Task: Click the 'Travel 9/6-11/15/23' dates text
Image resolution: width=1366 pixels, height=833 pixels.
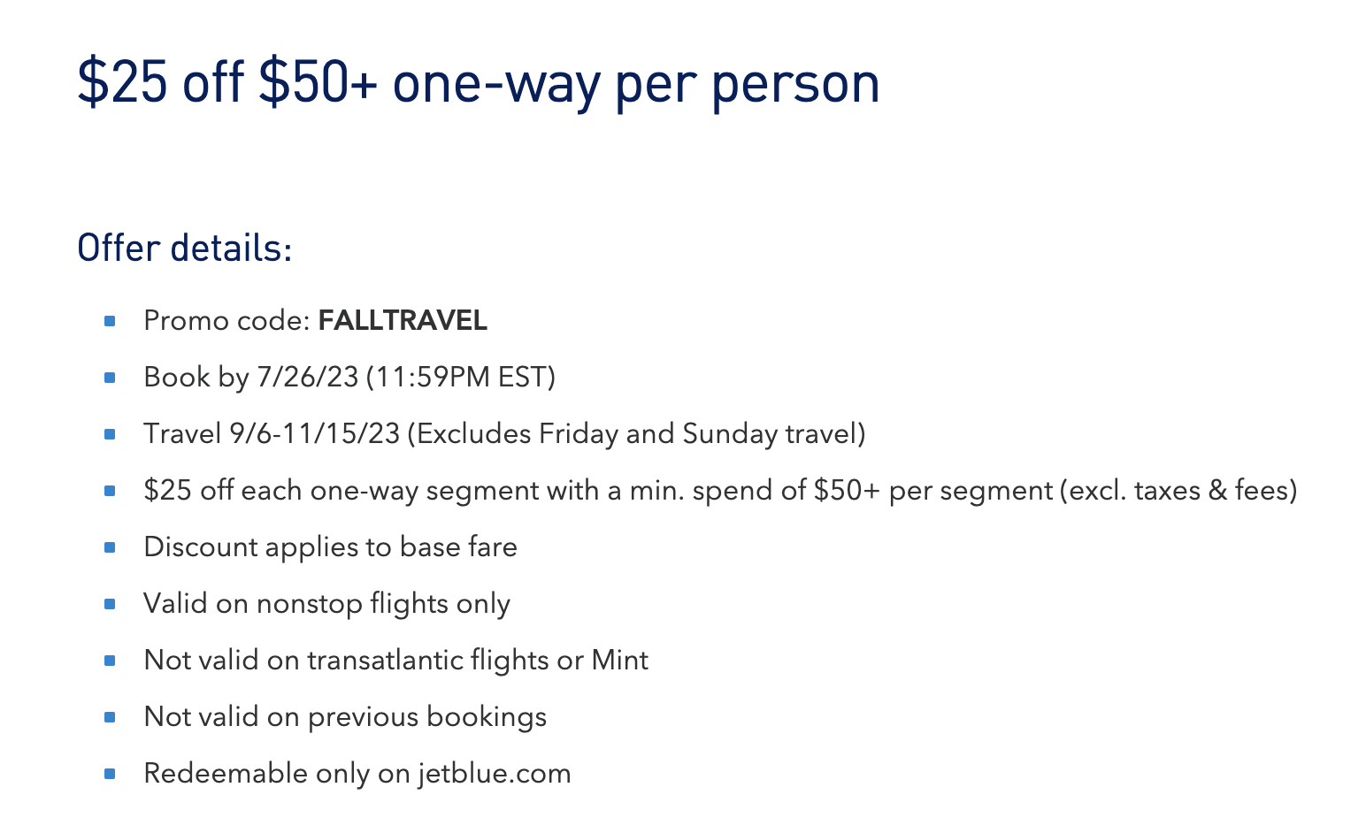Action: point(272,434)
